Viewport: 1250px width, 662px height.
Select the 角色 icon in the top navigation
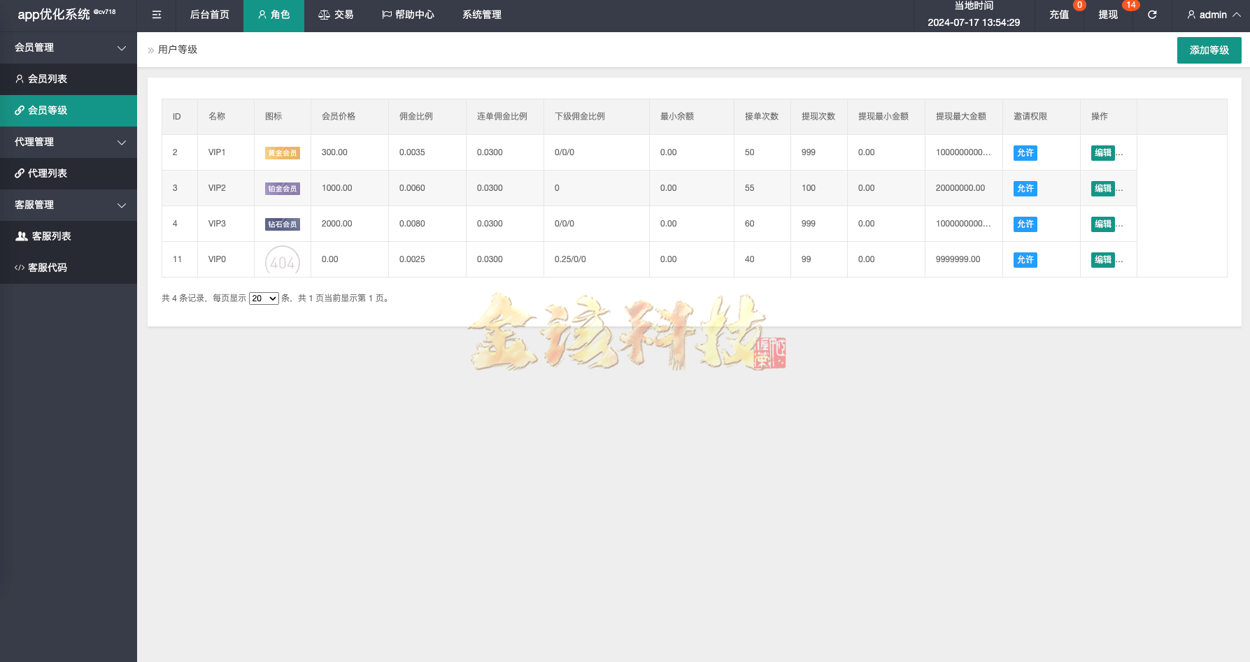tap(262, 14)
